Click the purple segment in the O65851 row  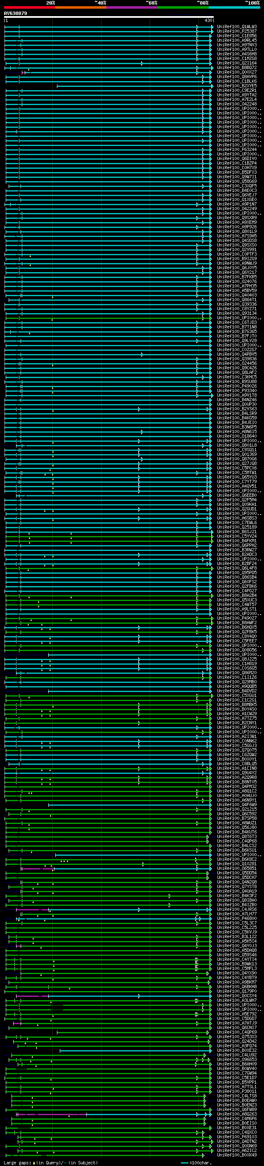[37, 869]
